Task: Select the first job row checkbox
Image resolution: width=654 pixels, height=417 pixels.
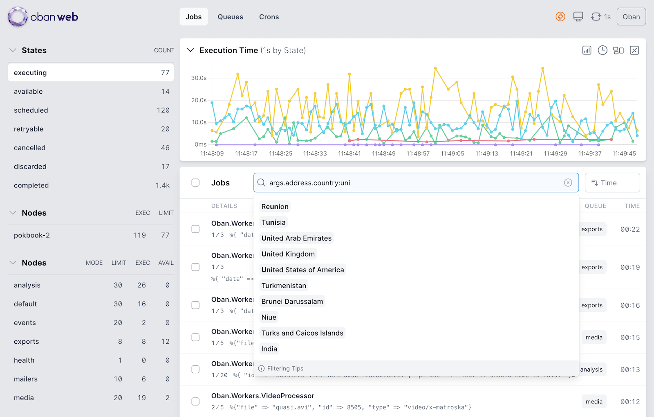Action: coord(196,229)
